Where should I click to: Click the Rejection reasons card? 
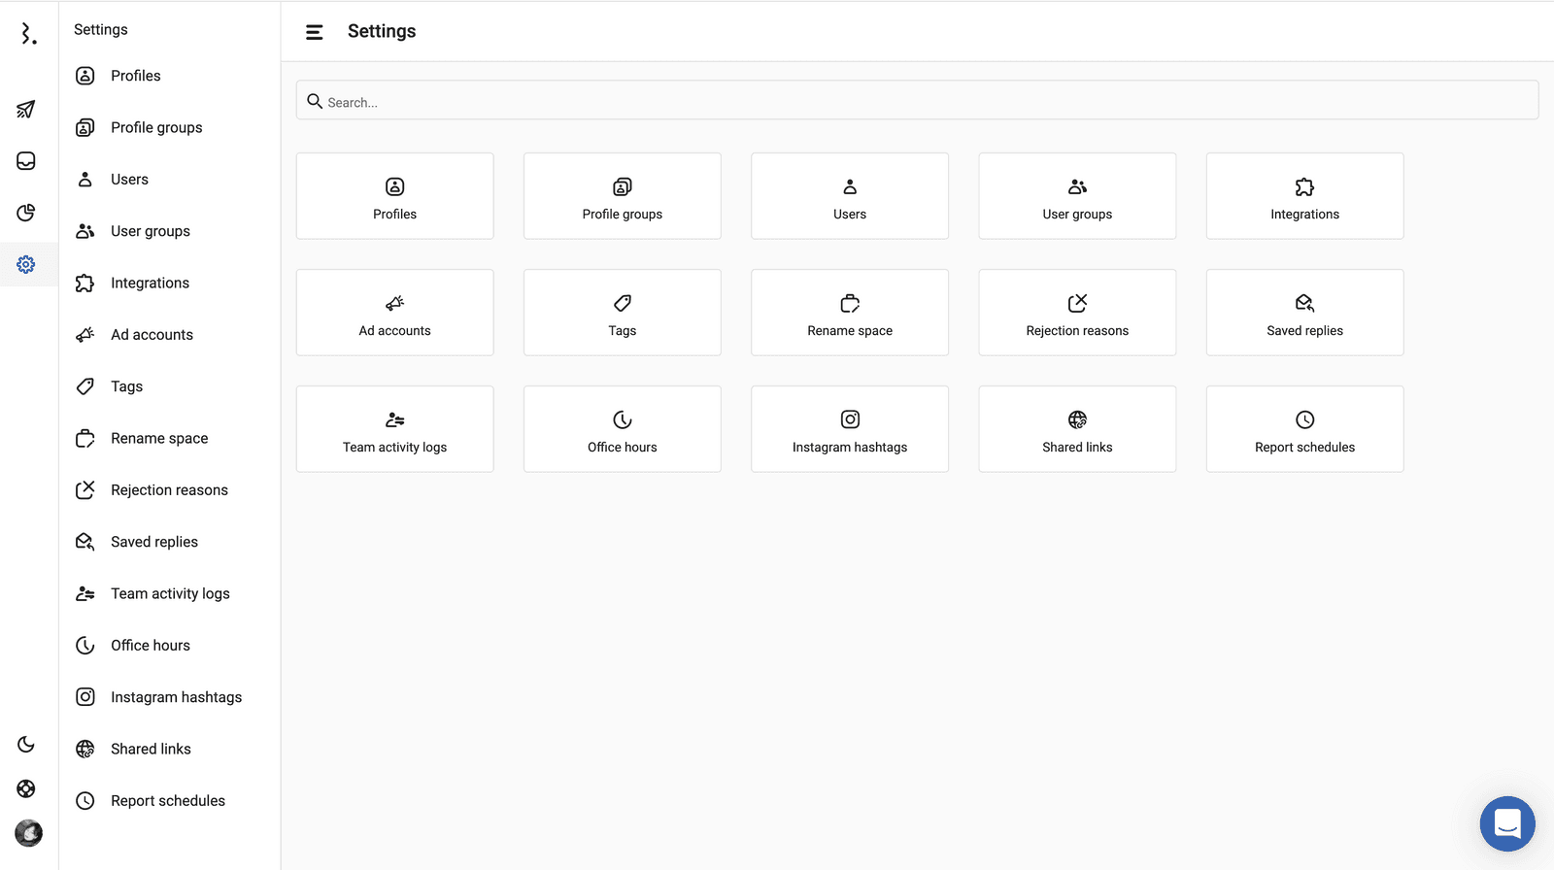pyautogui.click(x=1077, y=313)
